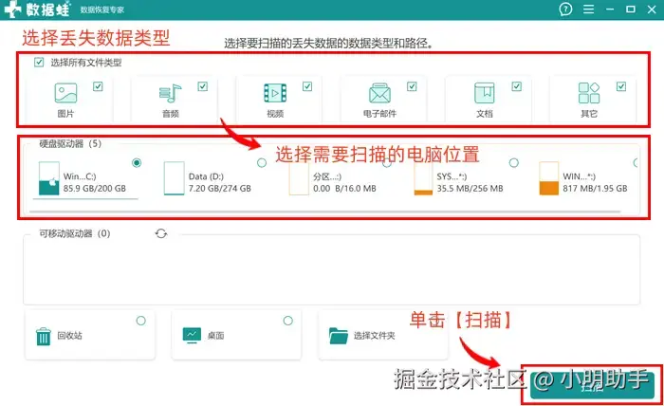The image size is (664, 406).
Task: Click the 图片 picture type icon
Action: pos(65,93)
